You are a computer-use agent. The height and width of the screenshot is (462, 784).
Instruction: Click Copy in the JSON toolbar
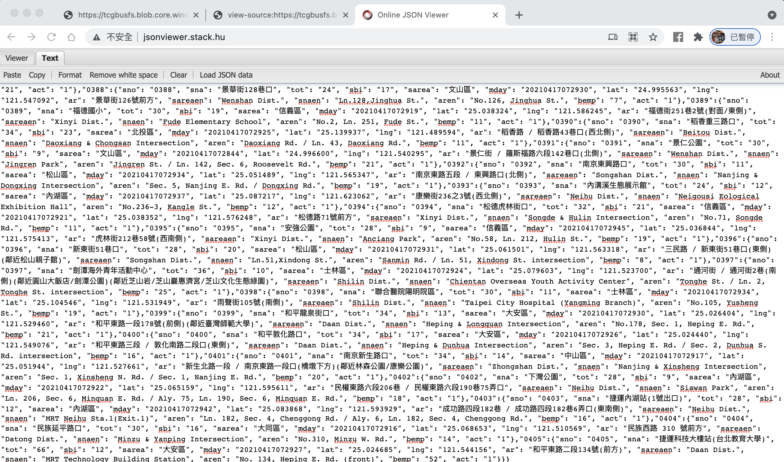[x=37, y=75]
